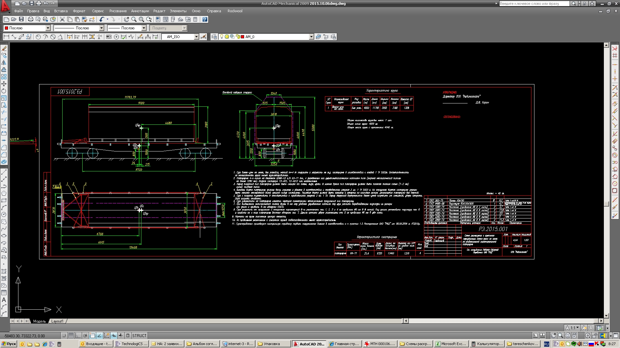The height and width of the screenshot is (348, 620).
Task: Toggle Lineweight display in the status bar
Action: point(121,335)
